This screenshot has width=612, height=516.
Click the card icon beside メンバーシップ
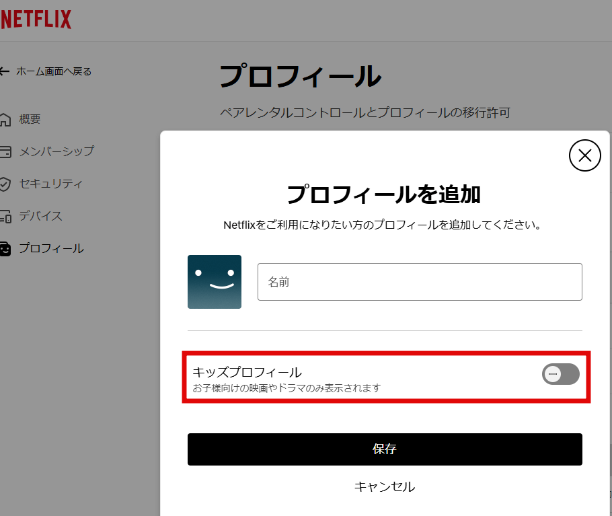tap(5, 152)
